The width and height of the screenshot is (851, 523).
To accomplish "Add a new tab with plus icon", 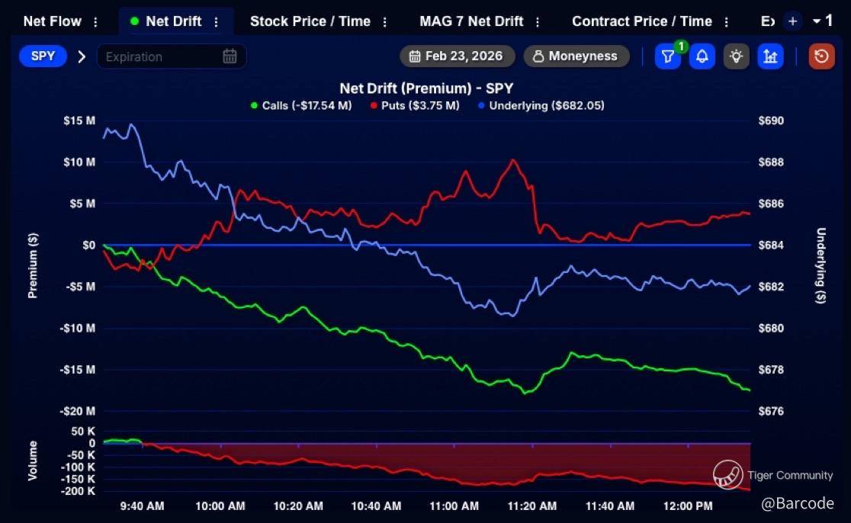I will tap(792, 21).
